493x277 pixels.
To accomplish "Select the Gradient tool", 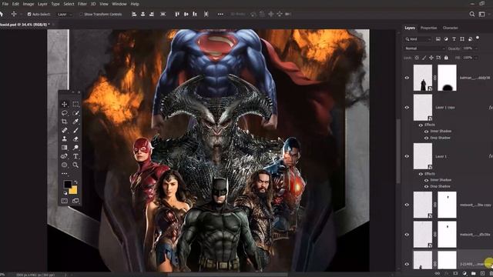I will pyautogui.click(x=65, y=147).
